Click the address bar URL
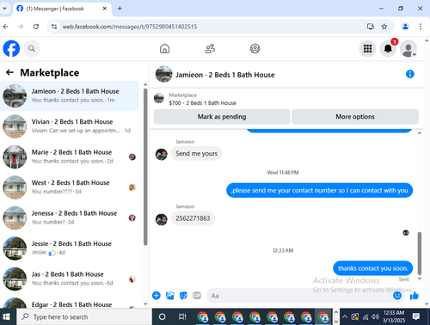430x325 pixels. click(130, 27)
